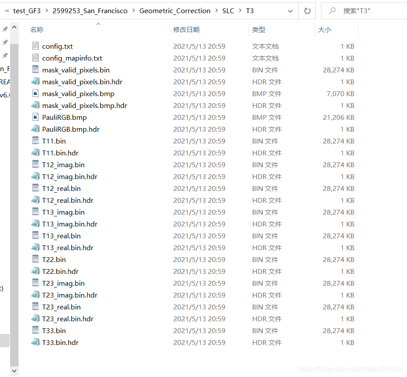Click the T33.bin.hdr modified date
This screenshot has width=407, height=377.
click(200, 342)
